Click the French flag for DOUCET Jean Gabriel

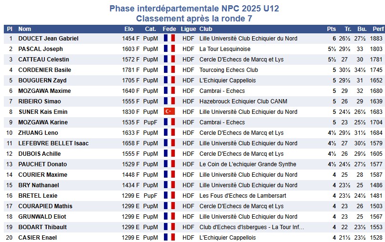tap(169, 39)
